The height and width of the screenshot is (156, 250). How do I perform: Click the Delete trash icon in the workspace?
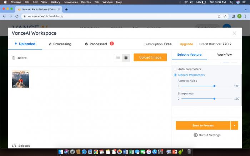tap(14, 58)
